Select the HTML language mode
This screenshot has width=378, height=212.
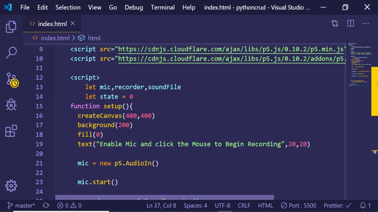[x=265, y=206]
